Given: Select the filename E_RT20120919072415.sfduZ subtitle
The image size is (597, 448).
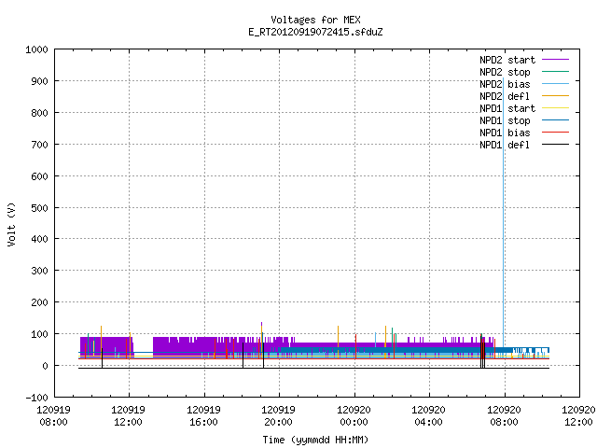Looking at the screenshot, I should [315, 32].
